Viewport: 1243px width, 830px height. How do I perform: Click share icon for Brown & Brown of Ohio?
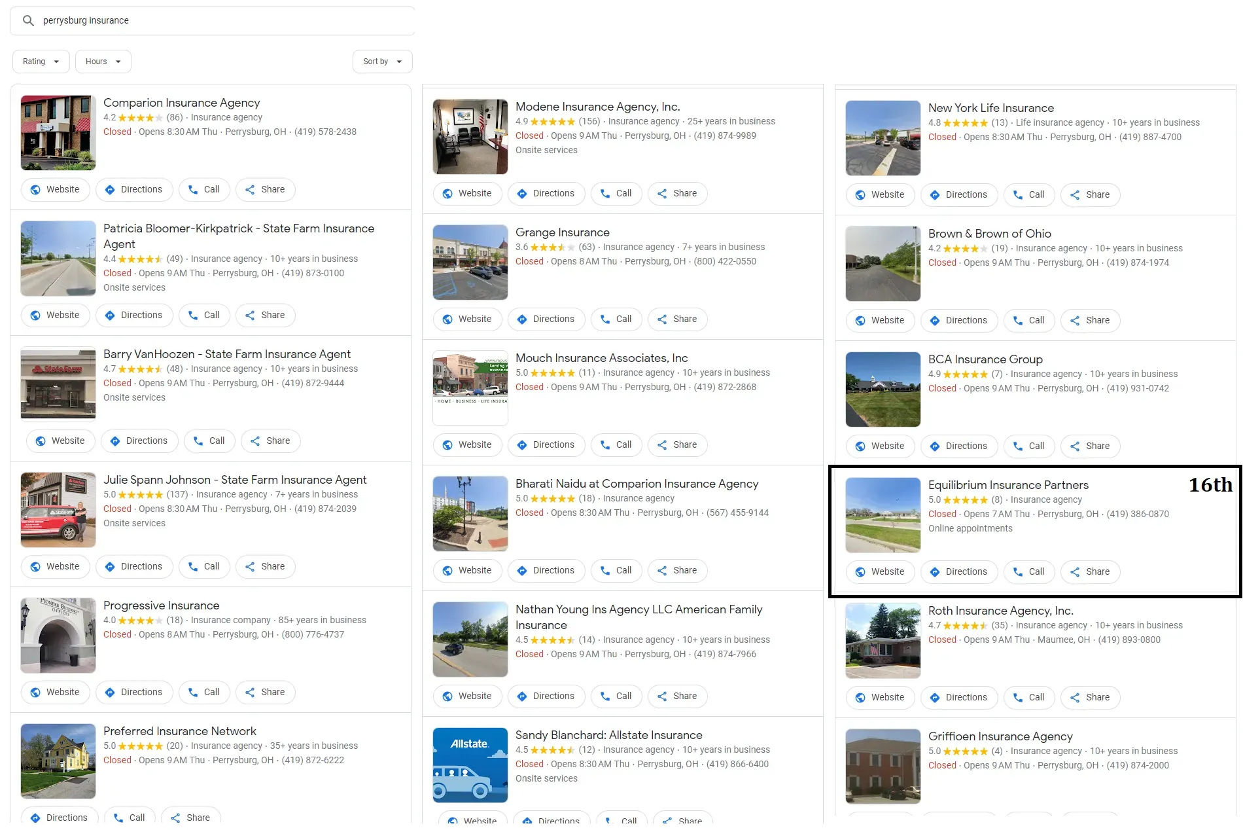tap(1075, 321)
